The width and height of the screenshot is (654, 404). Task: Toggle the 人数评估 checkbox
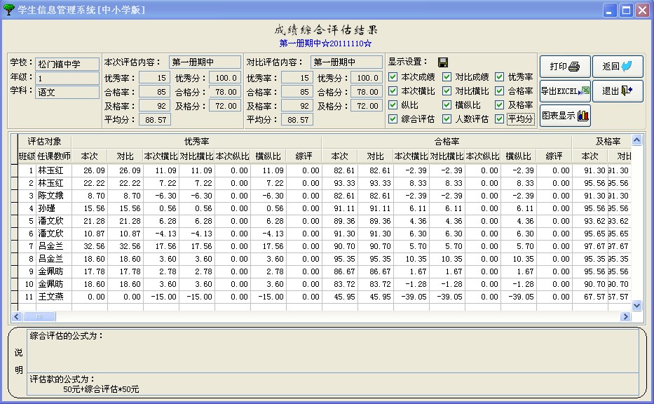447,119
